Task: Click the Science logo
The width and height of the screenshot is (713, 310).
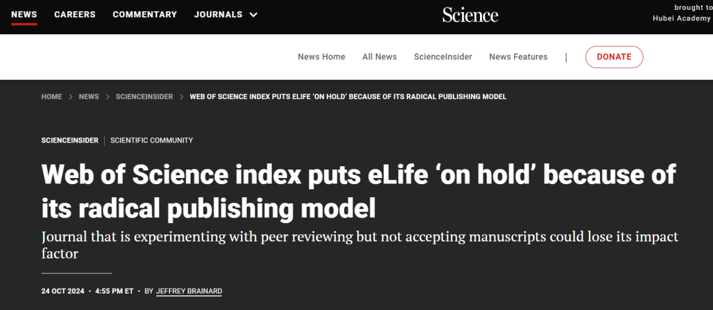Action: tap(470, 15)
